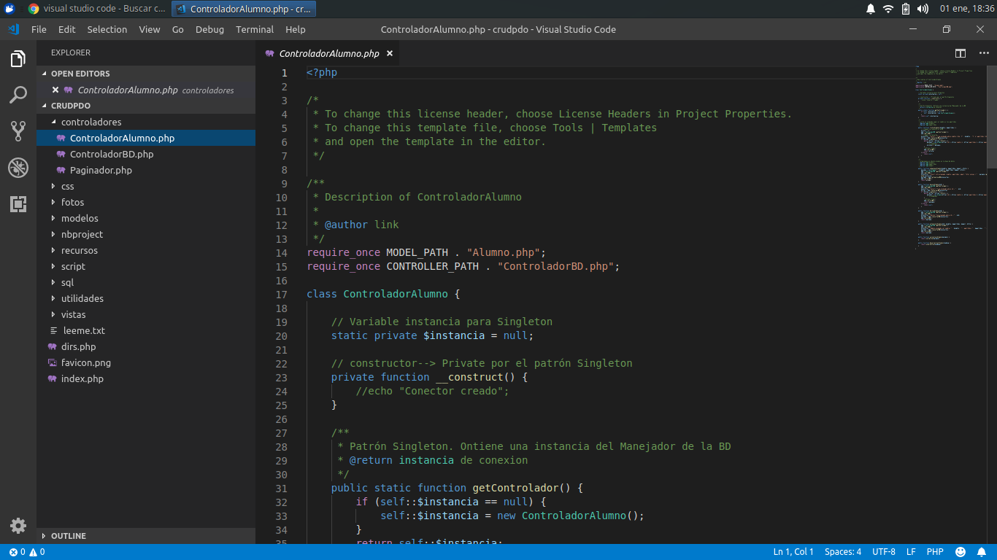Select ControladorBD.php in the explorer
This screenshot has width=997, height=560.
point(112,154)
